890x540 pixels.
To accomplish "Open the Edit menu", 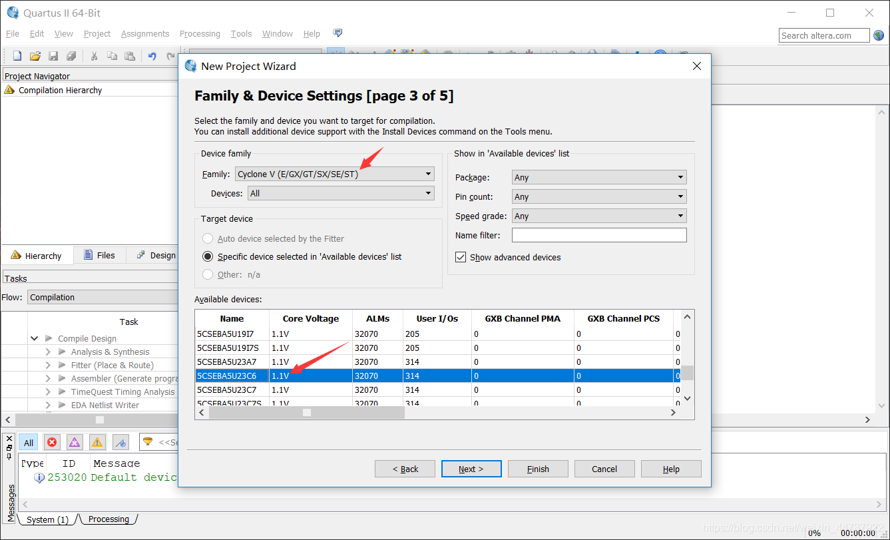I will pyautogui.click(x=37, y=33).
